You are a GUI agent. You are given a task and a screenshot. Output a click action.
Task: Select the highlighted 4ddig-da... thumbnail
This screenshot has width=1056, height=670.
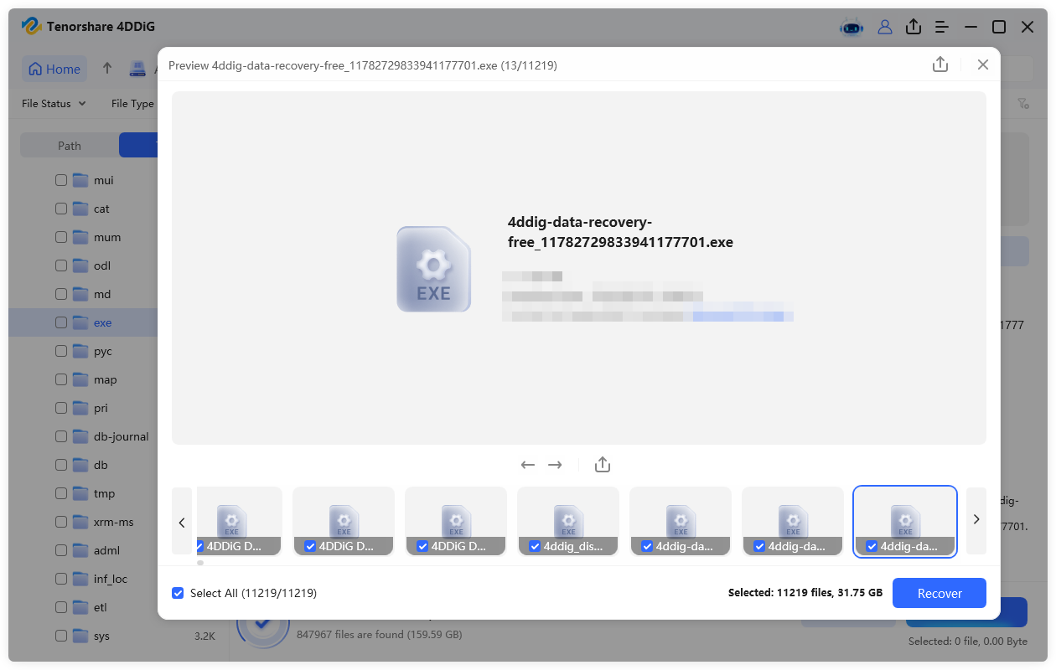pyautogui.click(x=905, y=521)
